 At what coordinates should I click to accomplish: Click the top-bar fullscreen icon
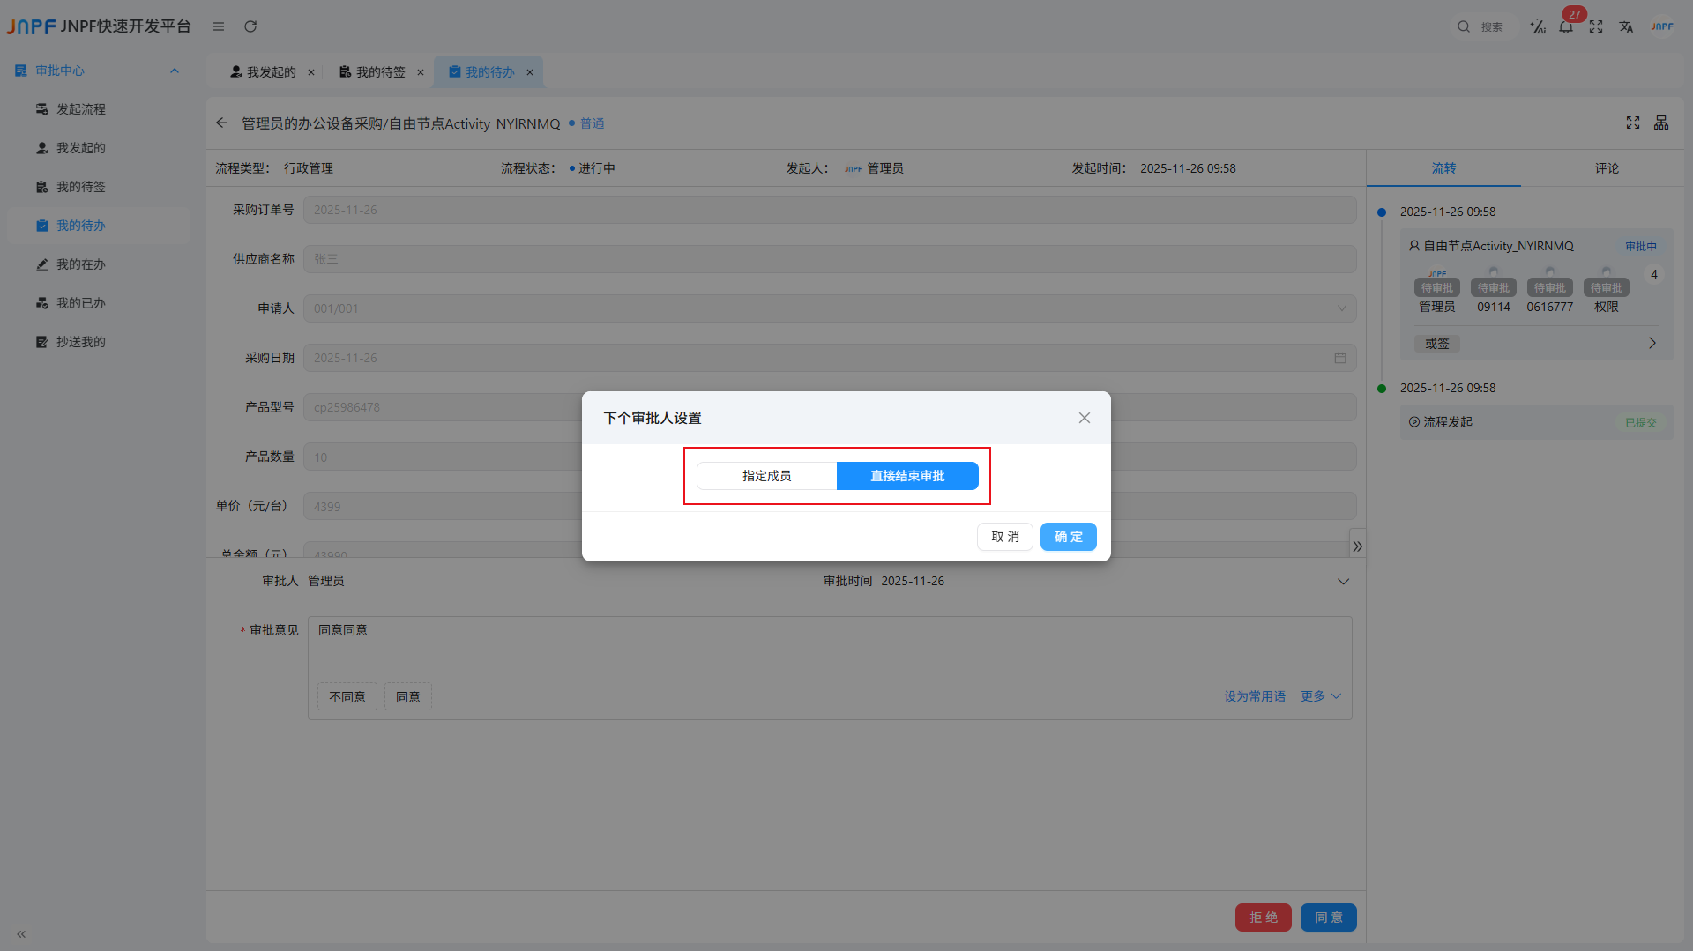pyautogui.click(x=1596, y=27)
